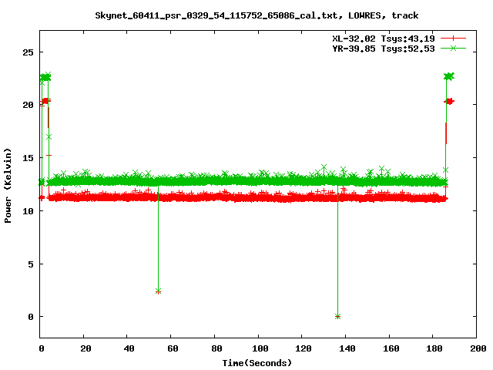Click the x-axis tick label 180
493x370 pixels.
click(434, 348)
